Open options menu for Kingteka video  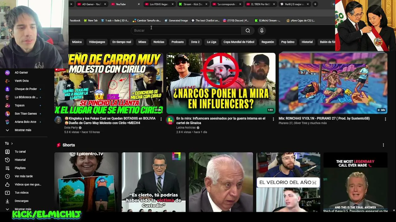(161, 119)
